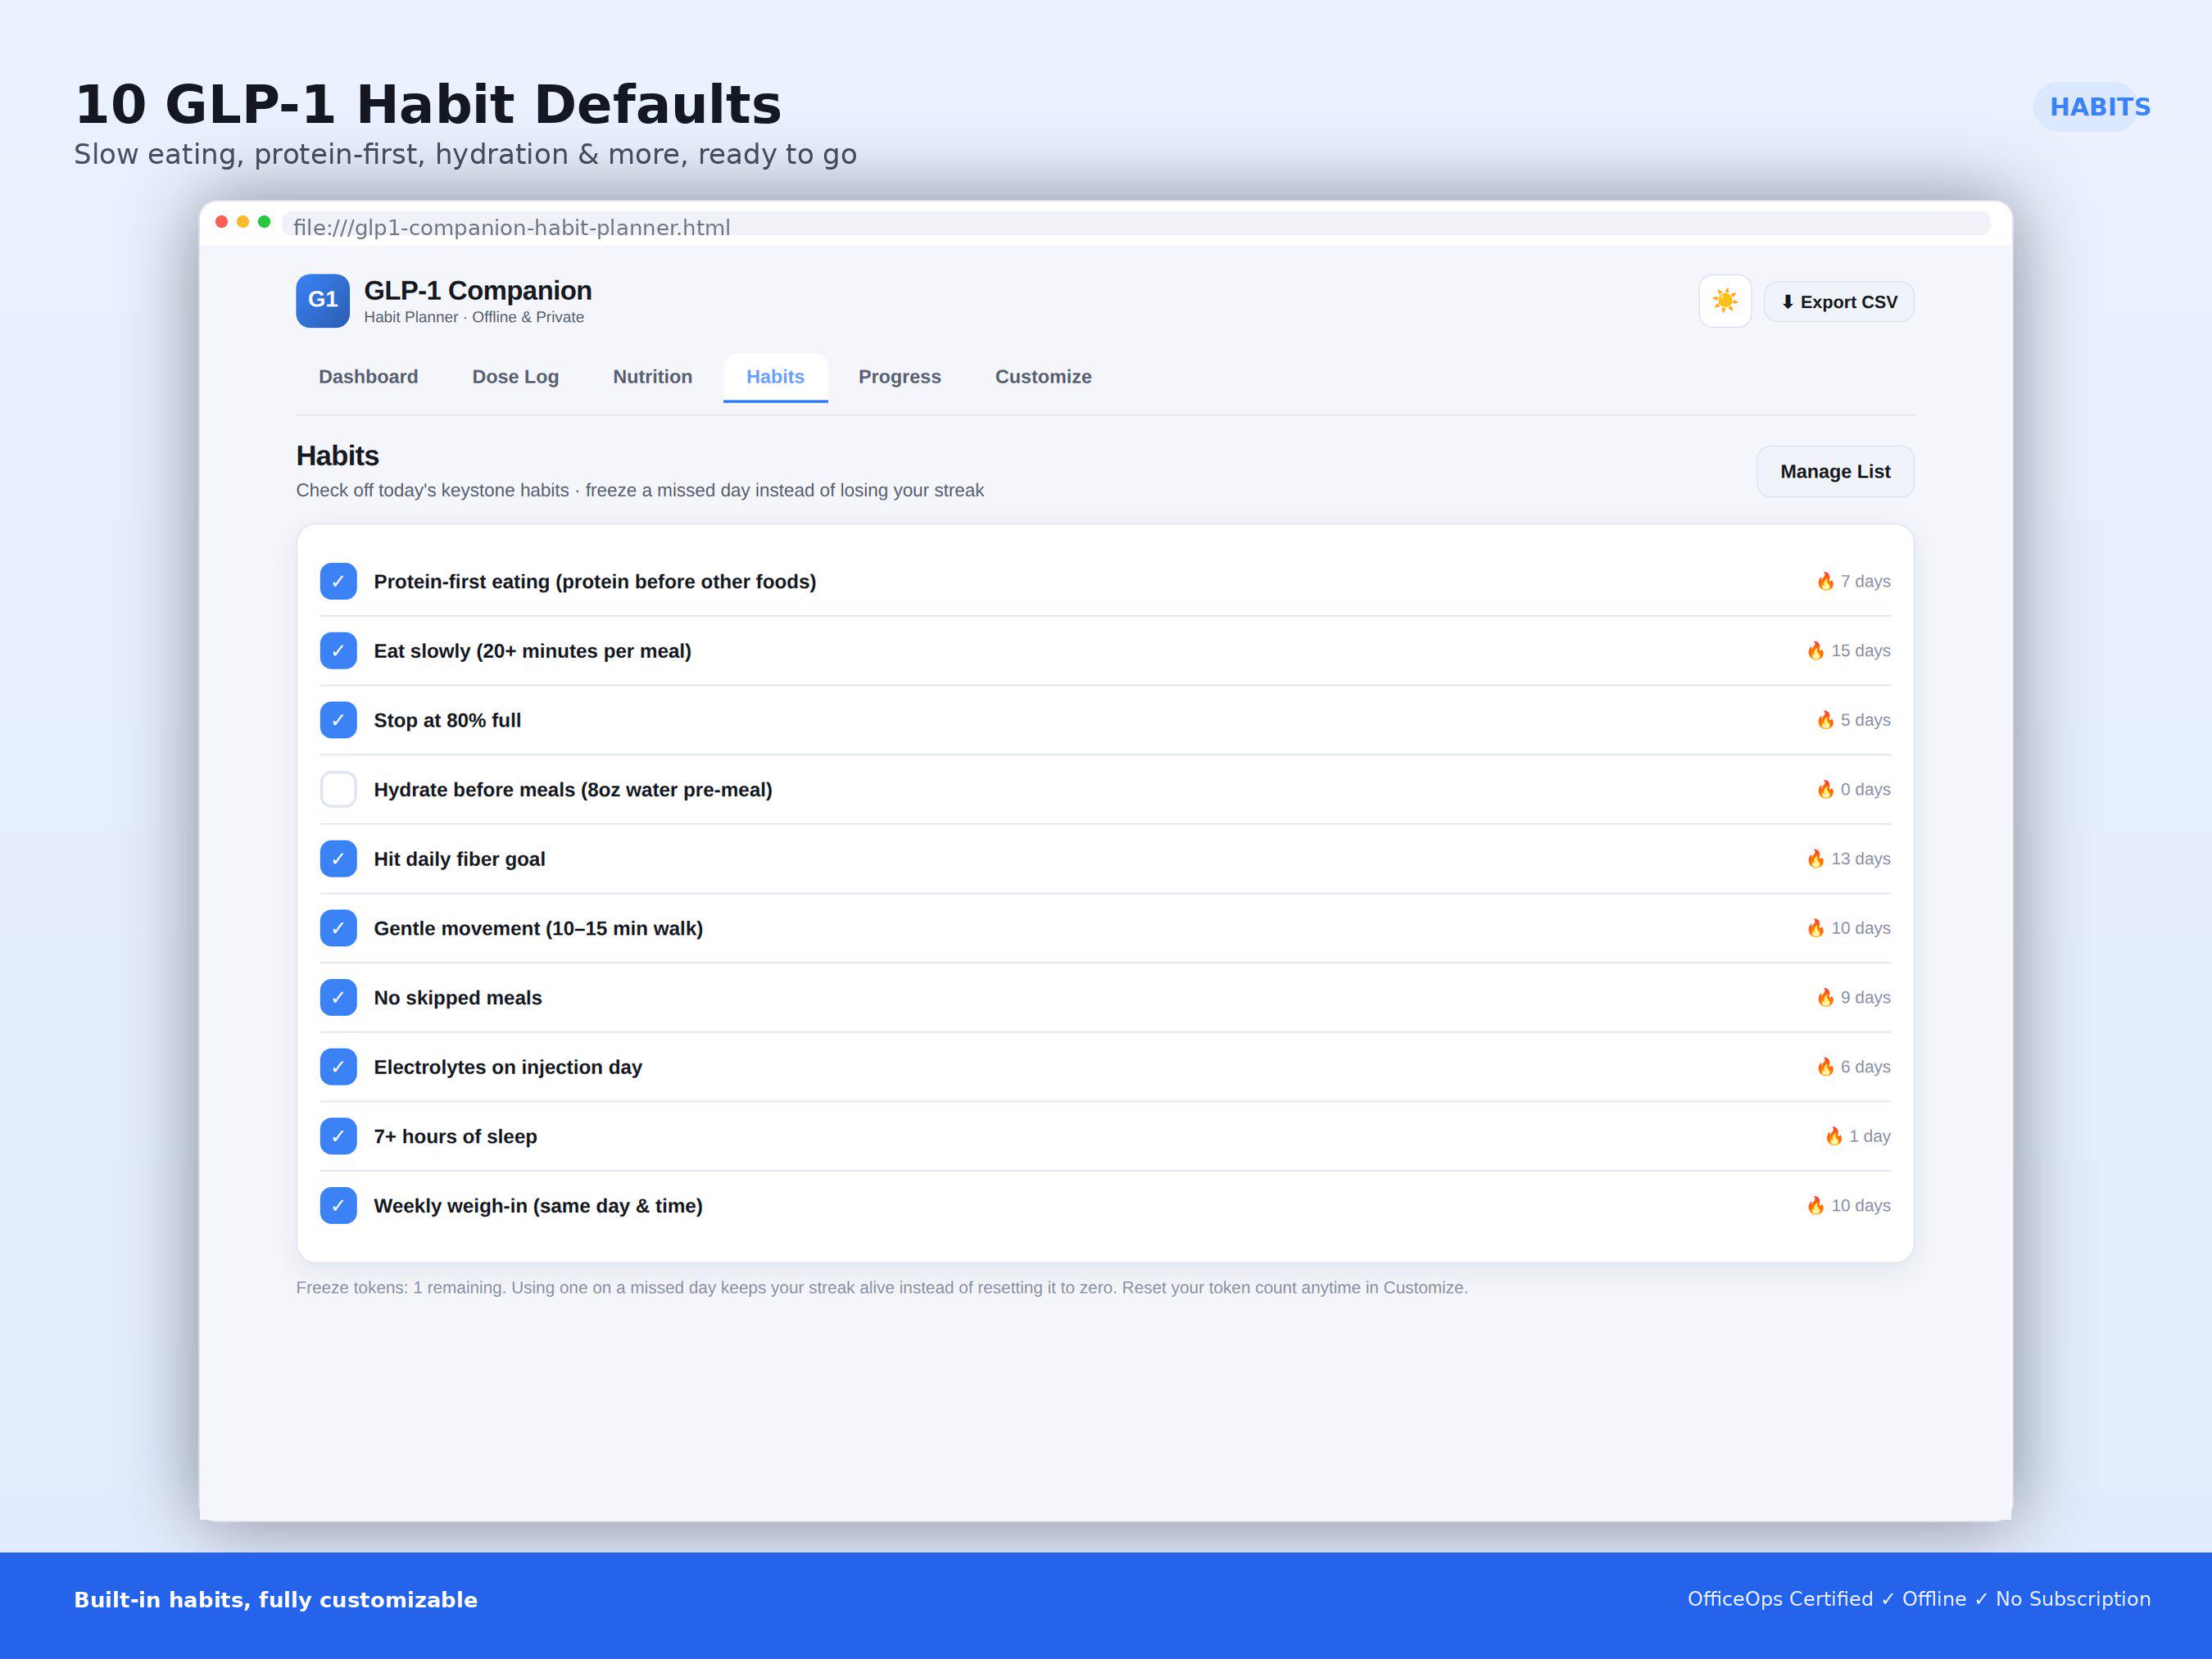Click flame icon on Gentle movement row
The height and width of the screenshot is (1659, 2212).
[1816, 928]
